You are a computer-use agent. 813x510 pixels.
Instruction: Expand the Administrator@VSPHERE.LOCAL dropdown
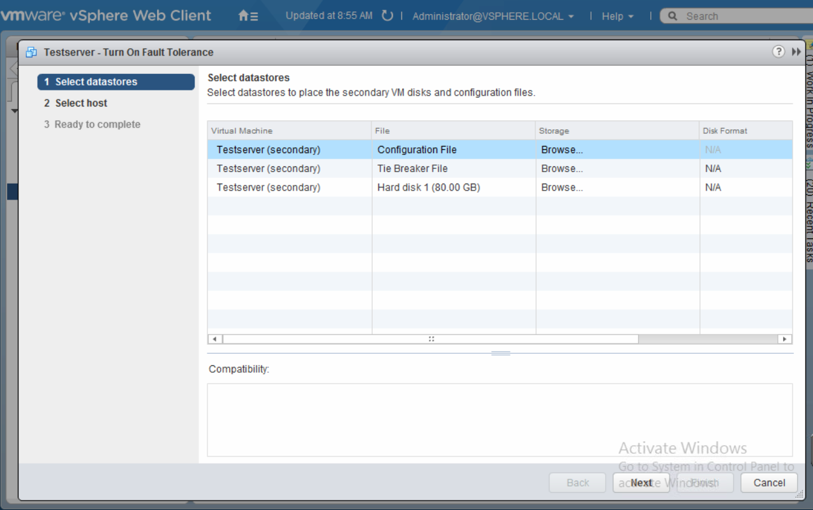(493, 17)
